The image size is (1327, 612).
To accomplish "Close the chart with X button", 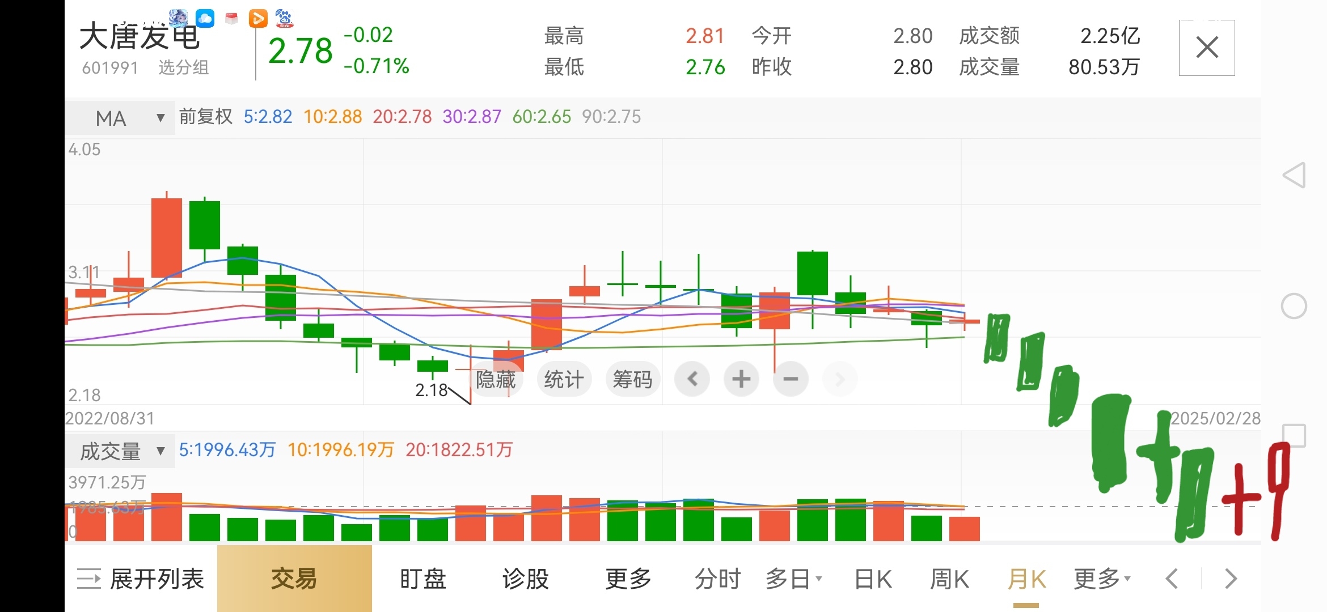I will 1207,48.
